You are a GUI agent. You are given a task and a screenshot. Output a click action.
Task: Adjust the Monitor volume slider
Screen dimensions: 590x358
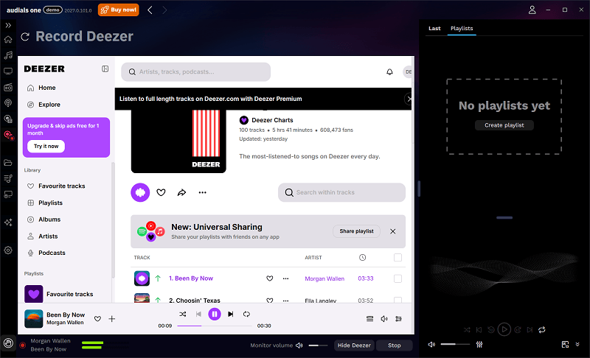tap(318, 345)
